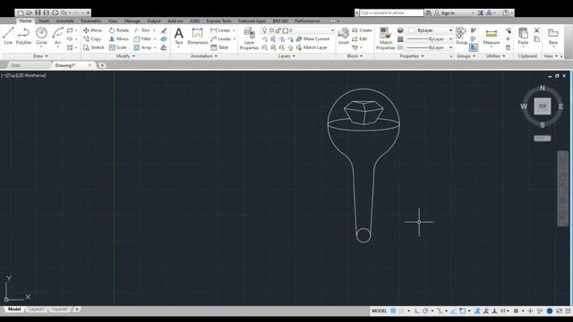Viewport: 573px width, 322px height.
Task: Select the Dimension tool
Action: tap(197, 37)
